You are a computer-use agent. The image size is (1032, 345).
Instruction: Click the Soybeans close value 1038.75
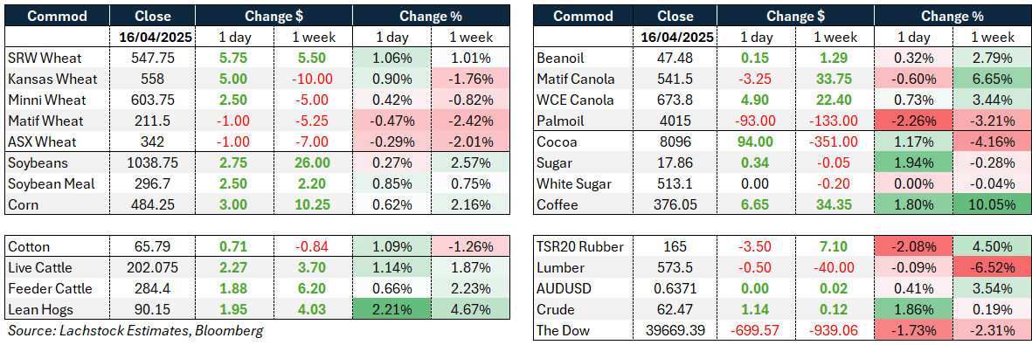click(153, 162)
